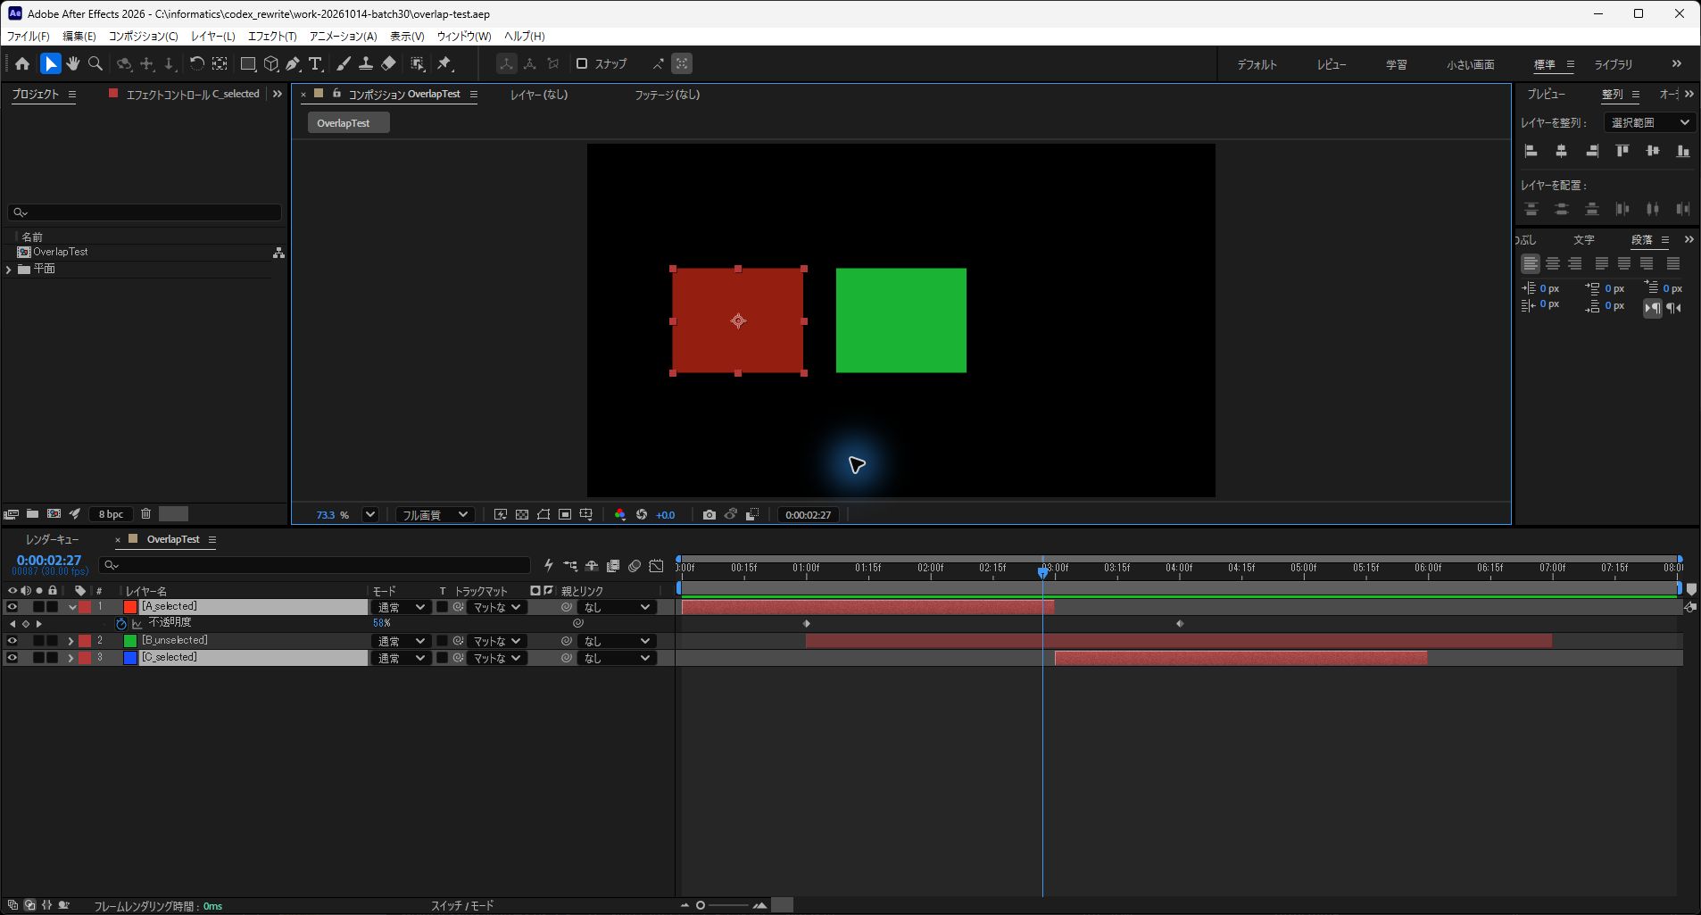This screenshot has height=915, width=1701.
Task: Select the Rotation tool
Action: click(196, 63)
